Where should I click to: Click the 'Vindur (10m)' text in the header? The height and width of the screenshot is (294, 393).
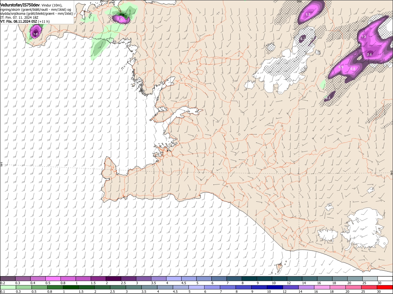[x=52, y=5]
